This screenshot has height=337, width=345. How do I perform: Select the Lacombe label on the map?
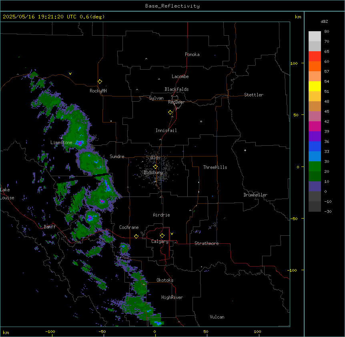(180, 76)
